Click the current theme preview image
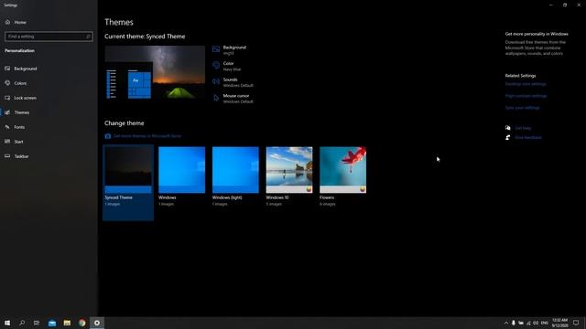This screenshot has width=586, height=329. point(155,72)
